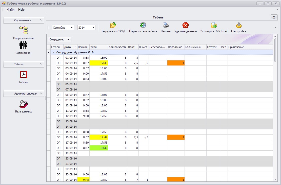Click departure time 18:03 on 09.09.14
Image resolution: width=281 pixels, height=185 pixels.
coord(99,100)
